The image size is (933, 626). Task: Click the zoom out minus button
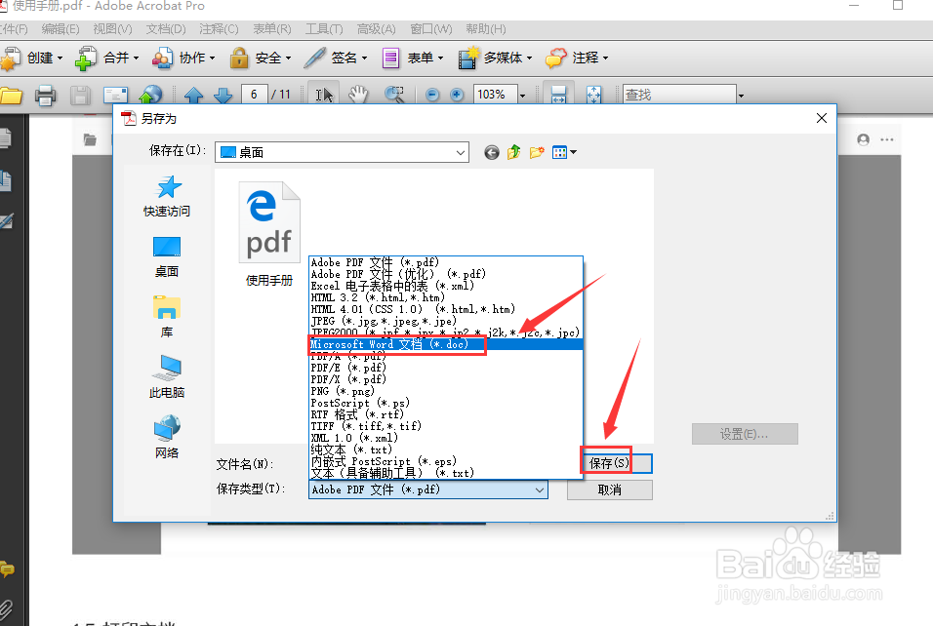pyautogui.click(x=432, y=96)
